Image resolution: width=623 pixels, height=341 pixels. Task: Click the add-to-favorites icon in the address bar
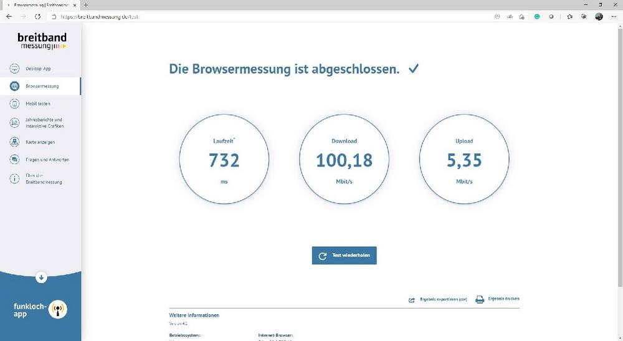click(521, 17)
